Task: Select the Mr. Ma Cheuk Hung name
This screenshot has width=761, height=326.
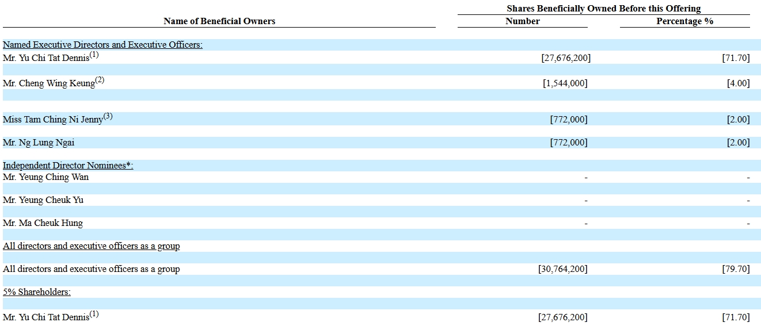Action: coord(43,223)
